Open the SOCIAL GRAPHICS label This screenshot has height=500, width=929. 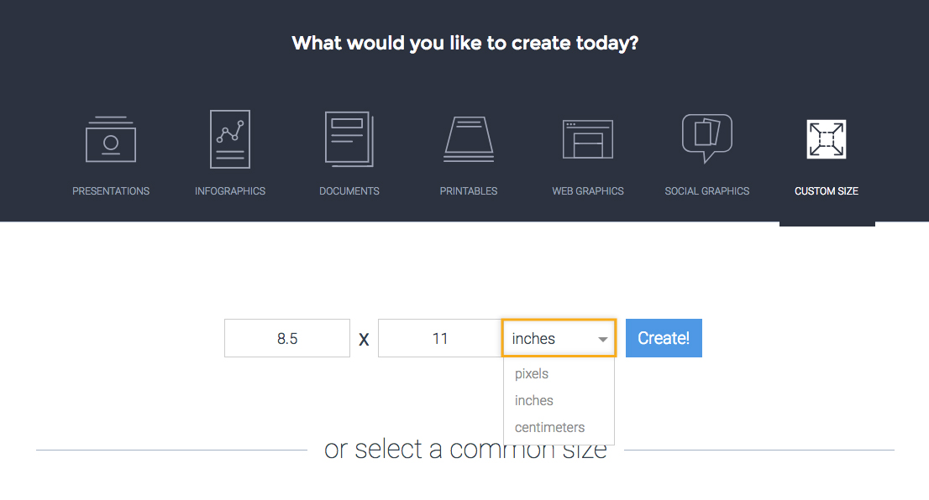point(706,191)
